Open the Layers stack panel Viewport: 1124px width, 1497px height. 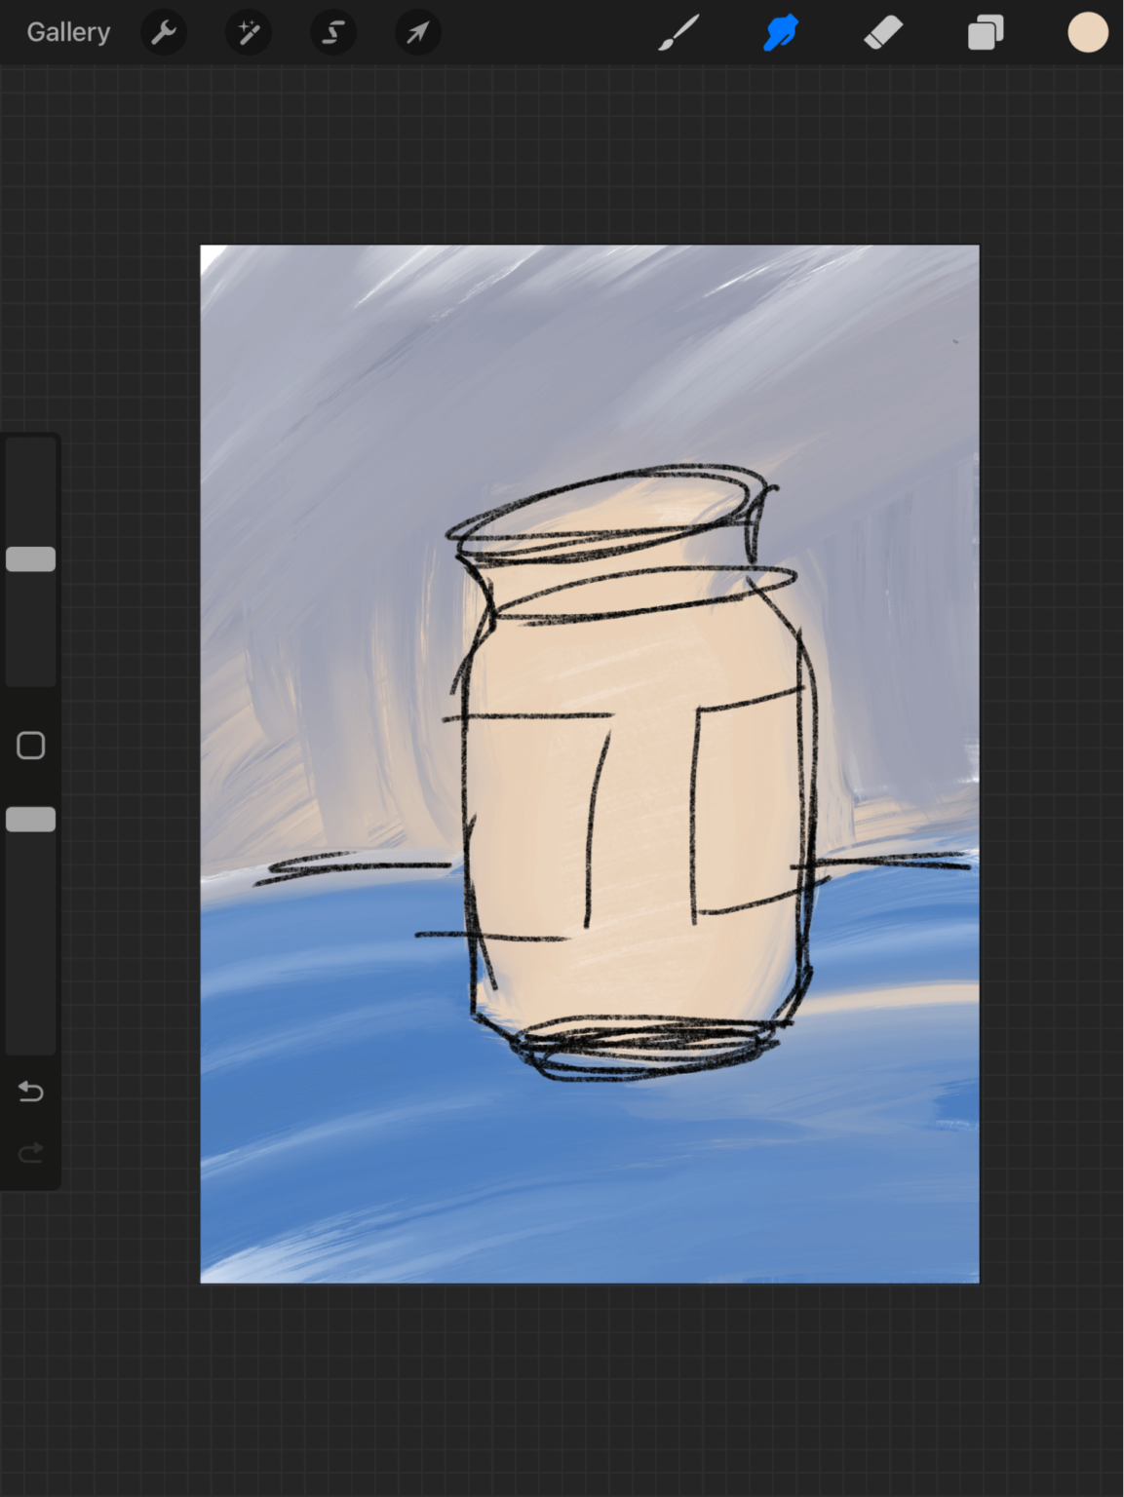coord(984,32)
